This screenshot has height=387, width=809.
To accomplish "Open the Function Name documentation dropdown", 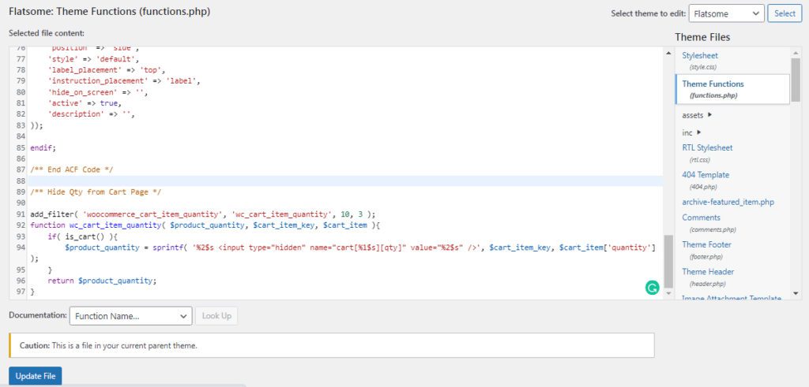I will (130, 315).
